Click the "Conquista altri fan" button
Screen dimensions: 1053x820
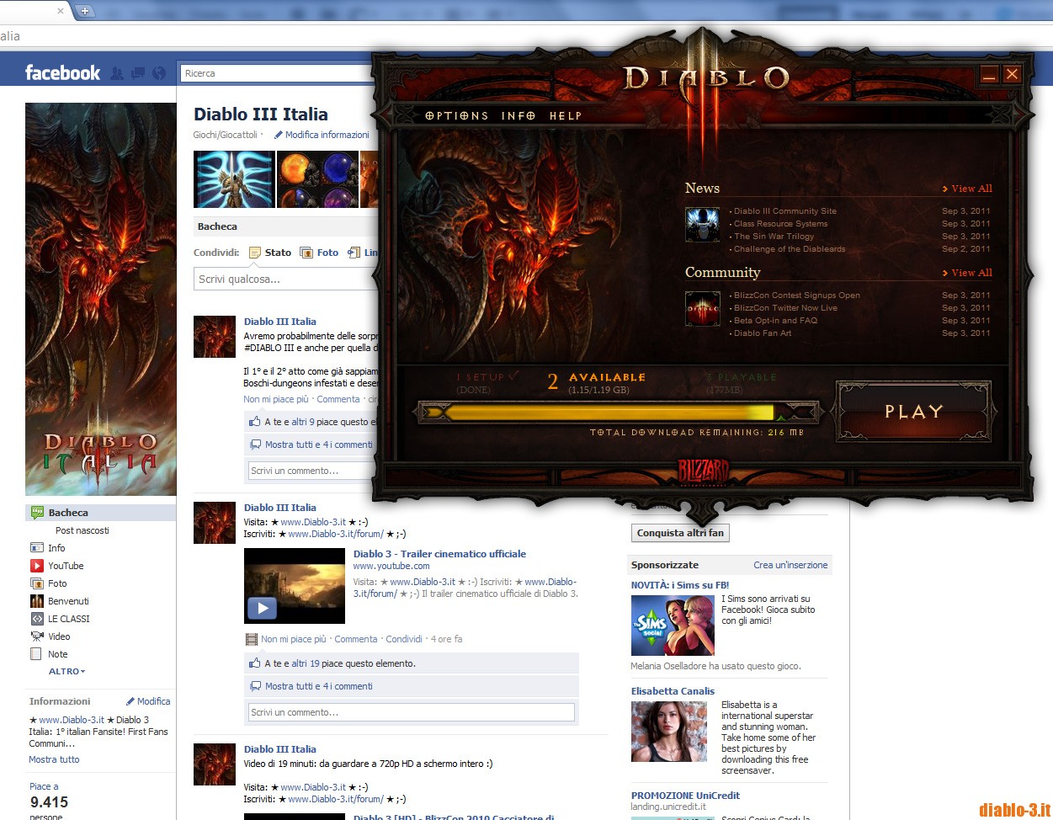pyautogui.click(x=679, y=533)
